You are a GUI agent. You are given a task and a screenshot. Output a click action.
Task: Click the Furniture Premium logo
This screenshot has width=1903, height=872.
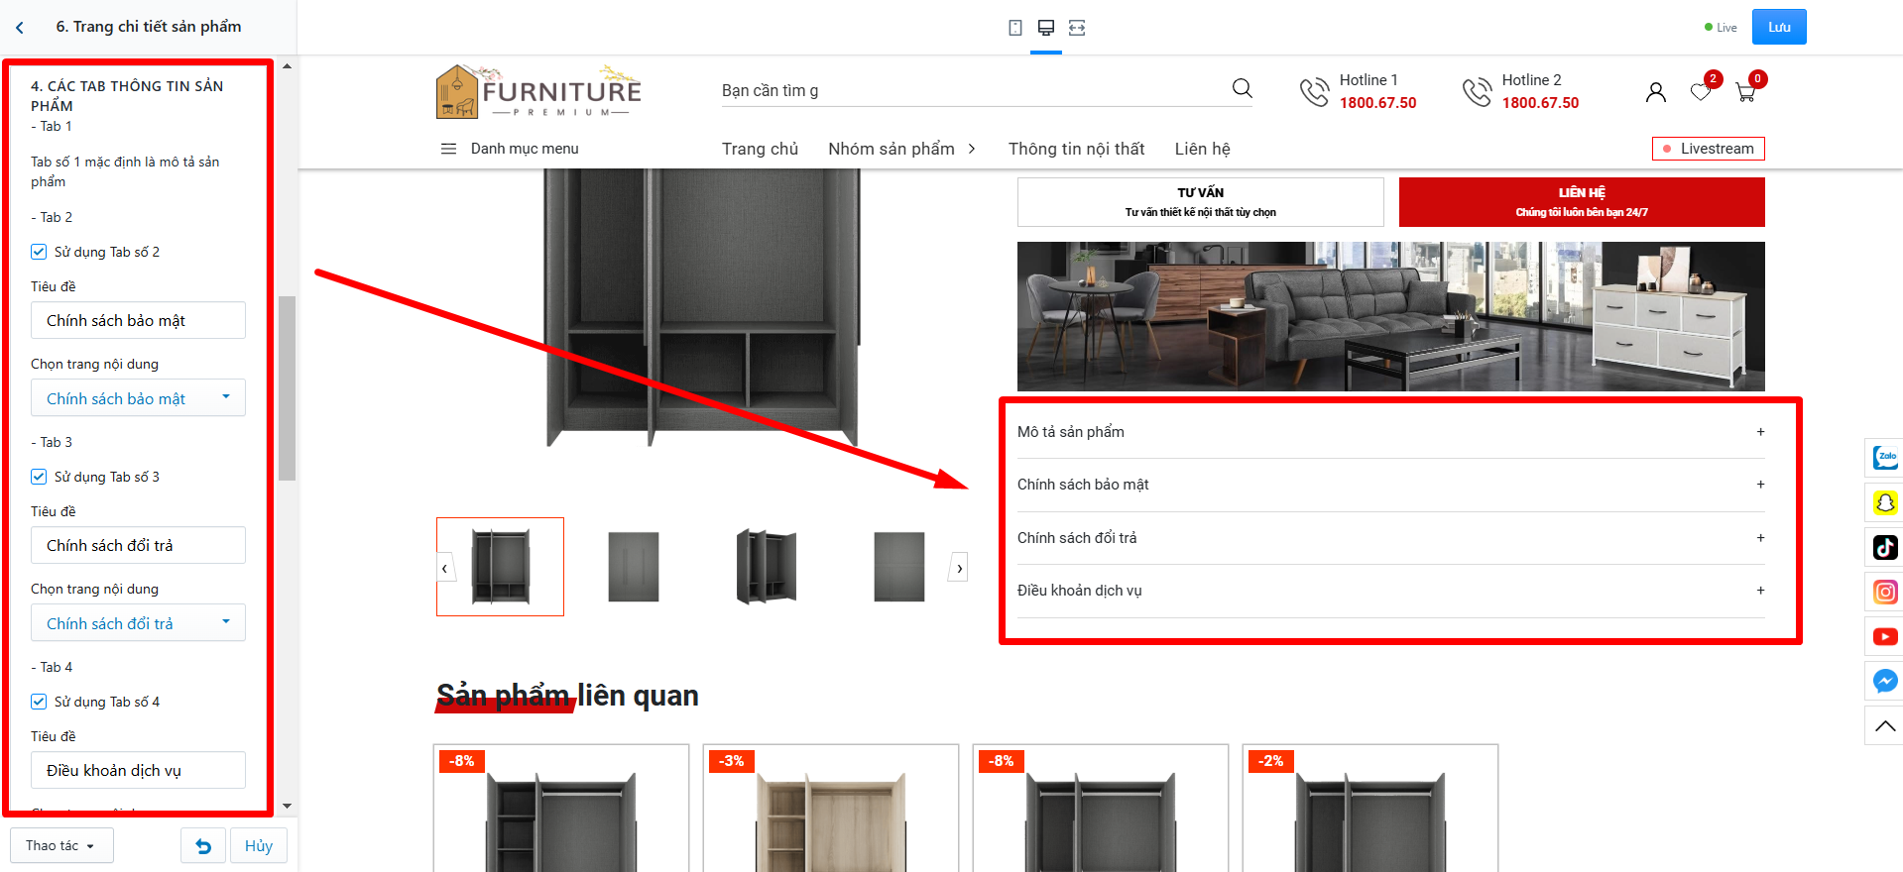538,92
